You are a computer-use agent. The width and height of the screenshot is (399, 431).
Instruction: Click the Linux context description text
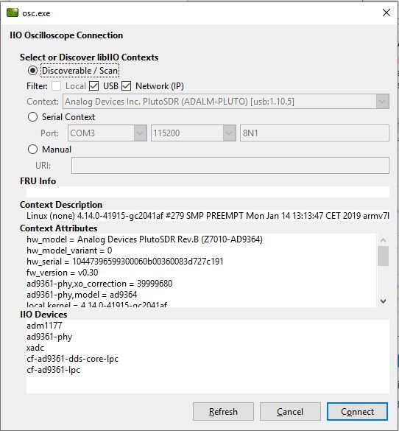pos(208,216)
